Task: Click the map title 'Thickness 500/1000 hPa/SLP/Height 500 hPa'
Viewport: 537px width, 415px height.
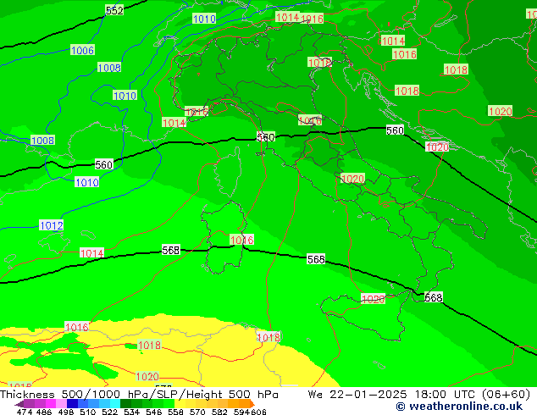Action: (x=139, y=395)
